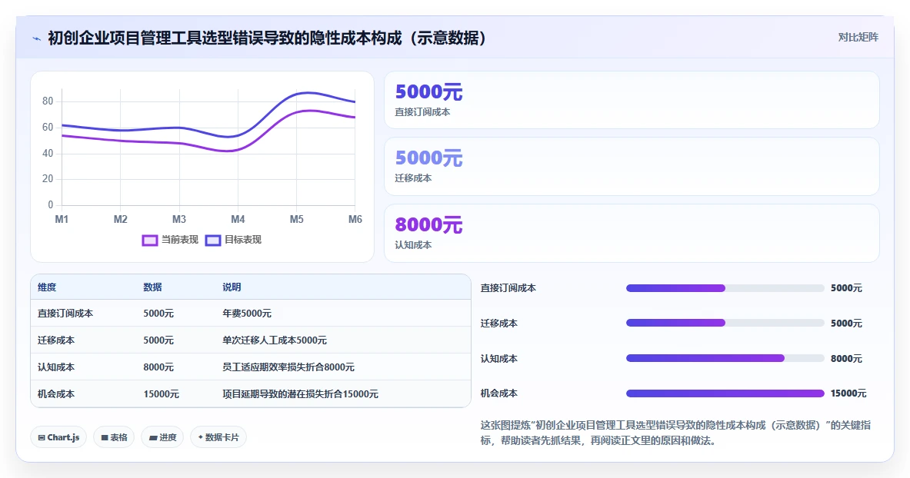Click the 机会成本 progress bar
Image resolution: width=910 pixels, height=478 pixels.
tap(725, 393)
